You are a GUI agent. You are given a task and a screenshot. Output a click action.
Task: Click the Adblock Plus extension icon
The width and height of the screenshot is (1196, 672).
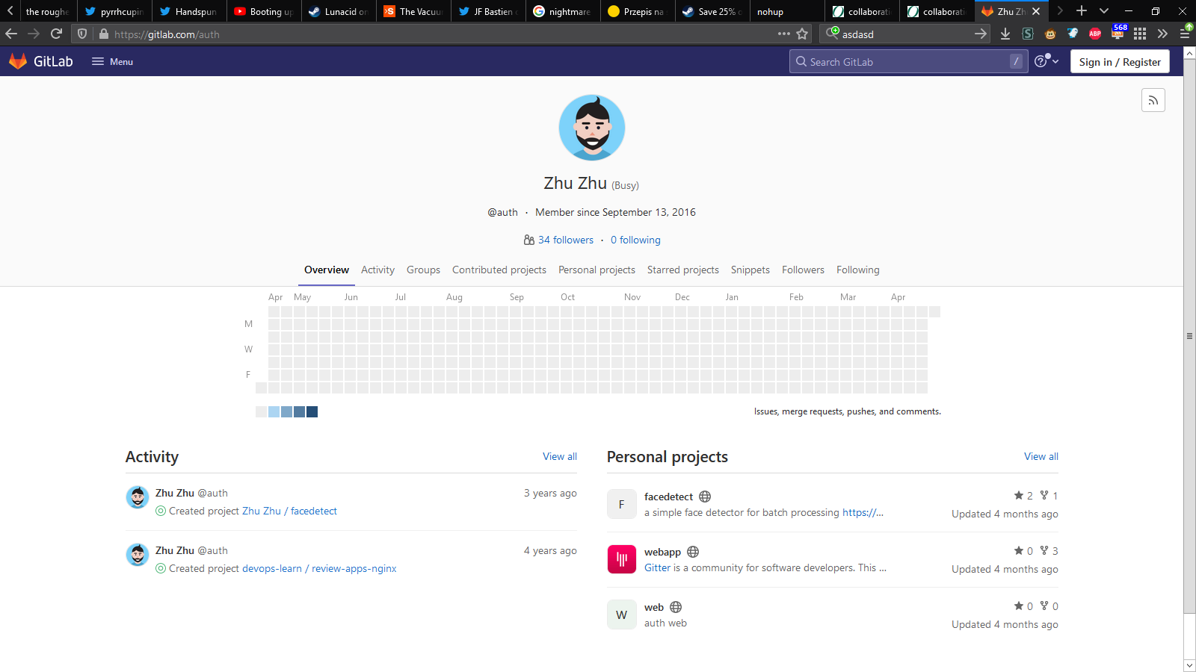pos(1095,34)
